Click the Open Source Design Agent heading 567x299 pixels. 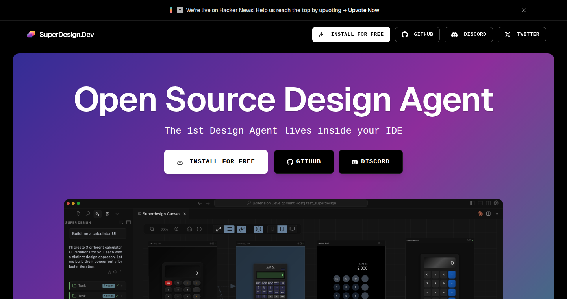click(x=283, y=99)
